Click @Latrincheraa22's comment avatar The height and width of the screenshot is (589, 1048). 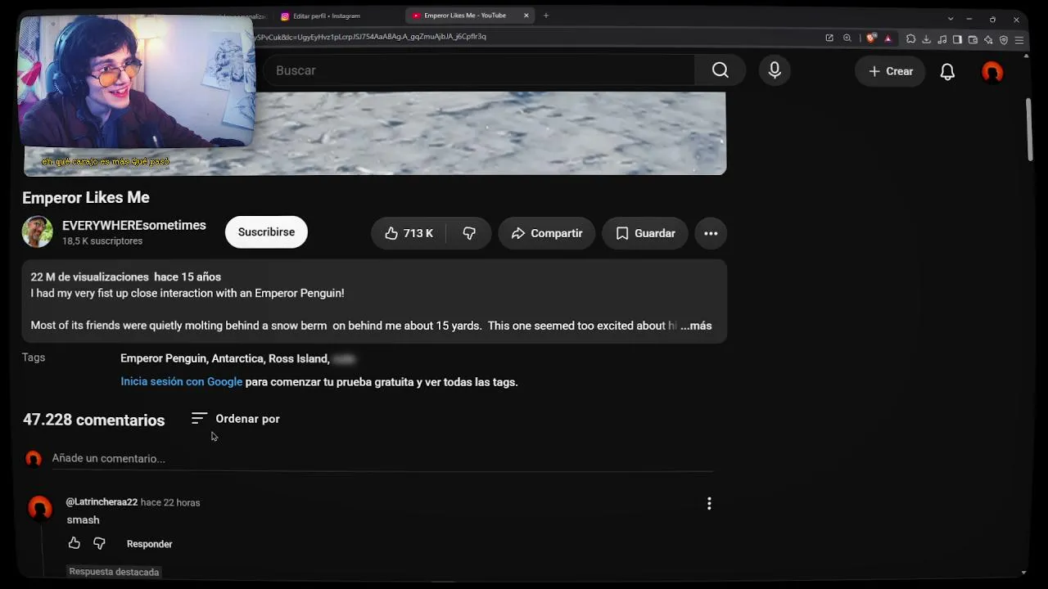pos(39,509)
